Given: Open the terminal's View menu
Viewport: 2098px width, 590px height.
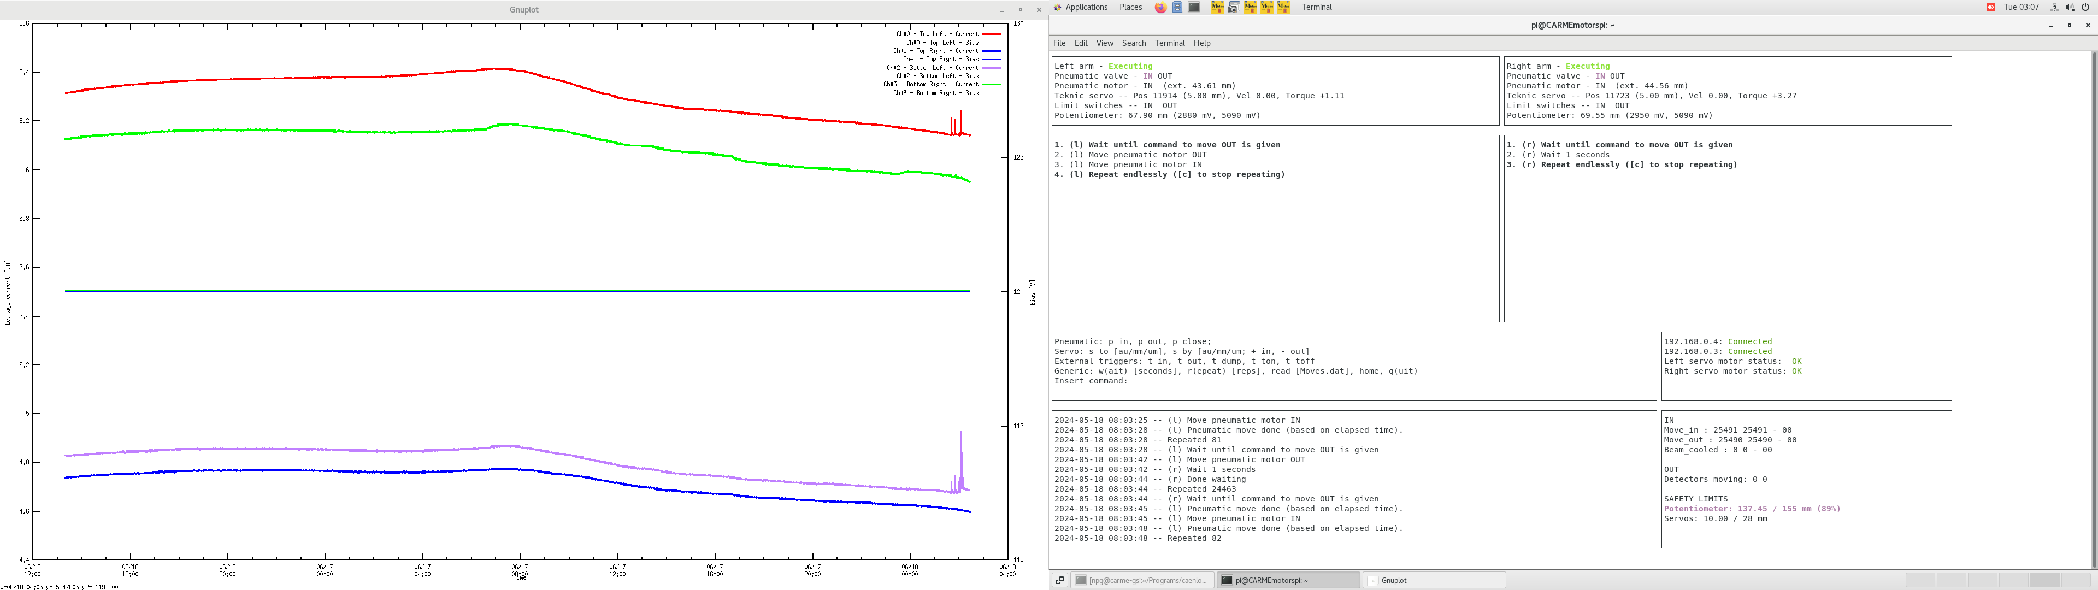Looking at the screenshot, I should click(x=1104, y=43).
